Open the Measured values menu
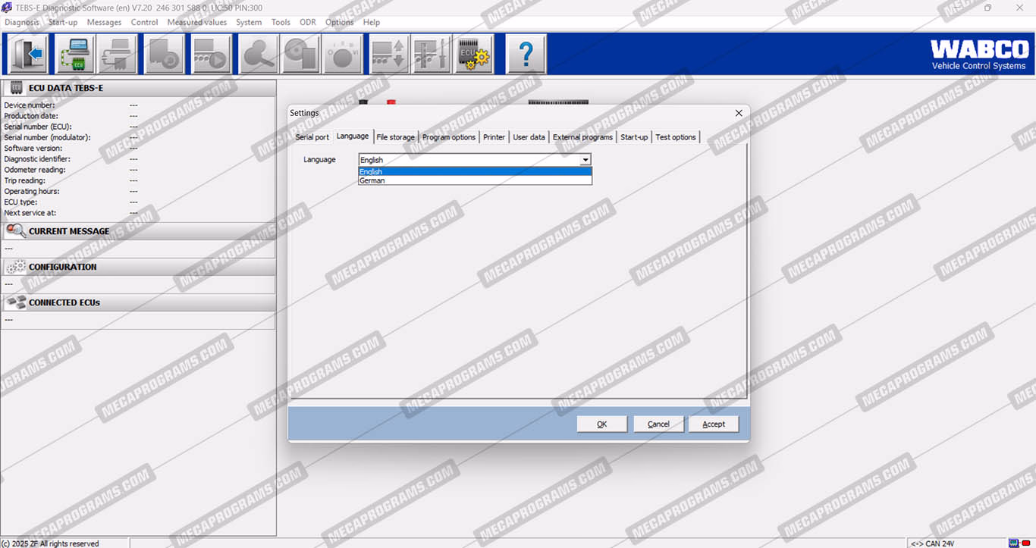 [196, 22]
